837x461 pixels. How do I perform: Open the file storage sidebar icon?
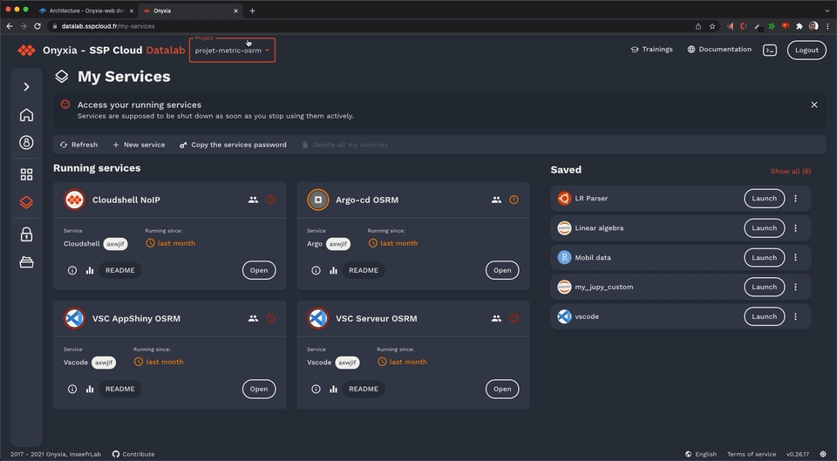(26, 262)
